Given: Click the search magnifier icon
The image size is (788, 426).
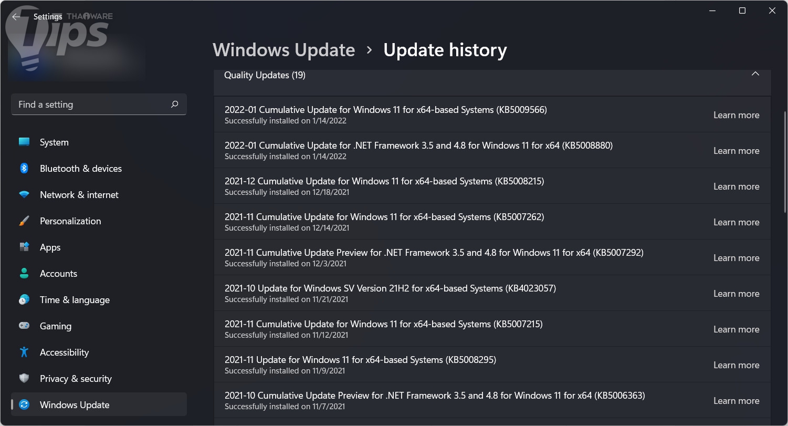Looking at the screenshot, I should click(175, 105).
